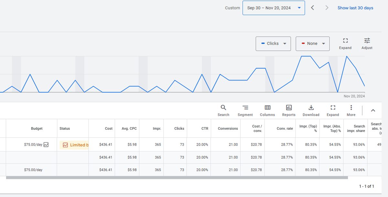Open the date range picker
The image size is (388, 197).
pos(274,8)
